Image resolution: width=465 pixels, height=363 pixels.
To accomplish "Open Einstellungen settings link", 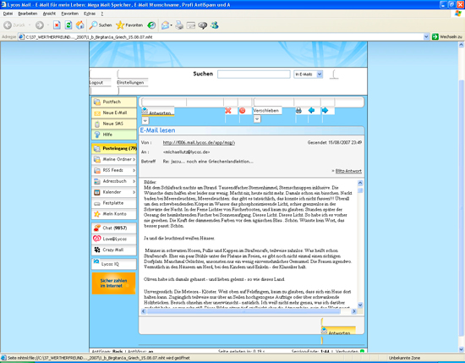I will tap(130, 83).
